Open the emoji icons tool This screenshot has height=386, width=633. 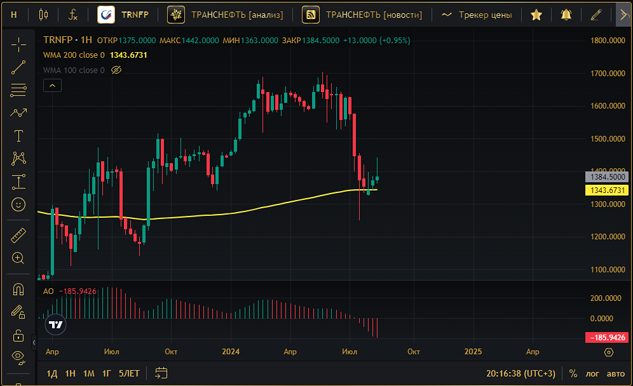[x=18, y=204]
